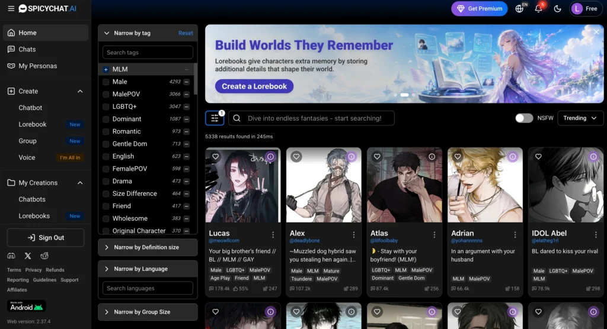Favorite the Adrian card heart
Image resolution: width=607 pixels, height=329 pixels.
(458, 157)
